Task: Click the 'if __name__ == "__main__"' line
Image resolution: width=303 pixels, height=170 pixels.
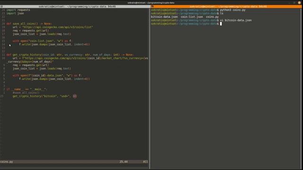Action: [27, 89]
